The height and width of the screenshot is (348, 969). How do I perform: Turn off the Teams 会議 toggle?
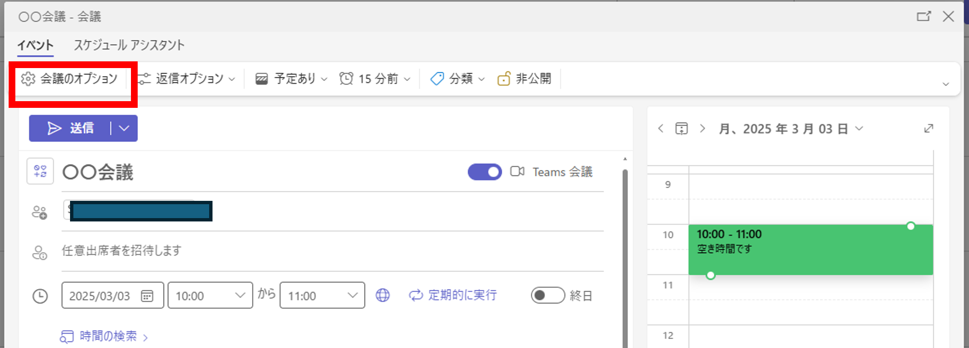tap(484, 172)
